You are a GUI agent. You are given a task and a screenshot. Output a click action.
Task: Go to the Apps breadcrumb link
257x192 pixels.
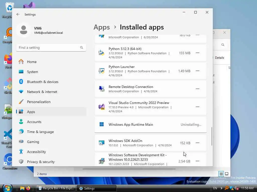point(102,27)
